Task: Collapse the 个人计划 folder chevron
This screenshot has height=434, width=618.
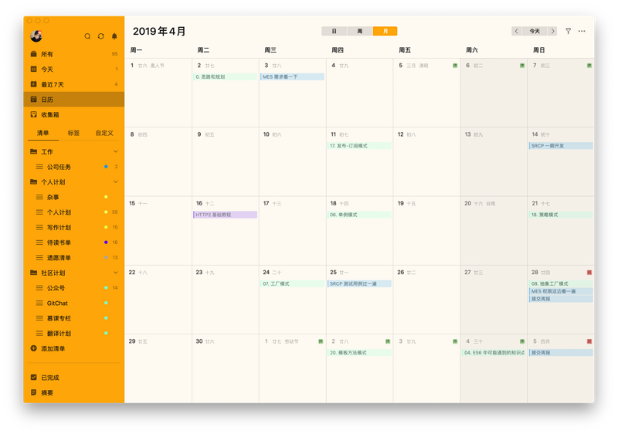Action: 115,182
